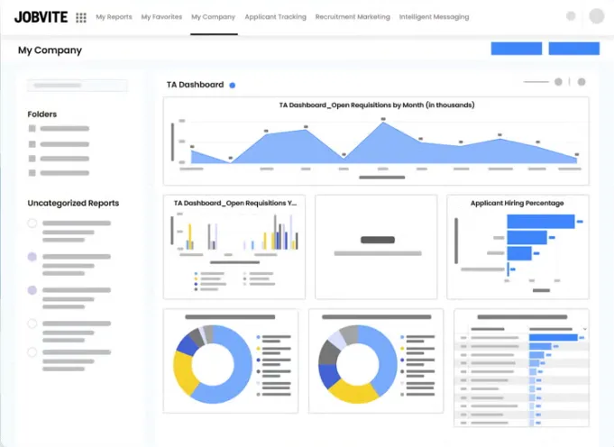Select the first Uncategorized Reports radio circle
The width and height of the screenshot is (614, 447).
32,223
